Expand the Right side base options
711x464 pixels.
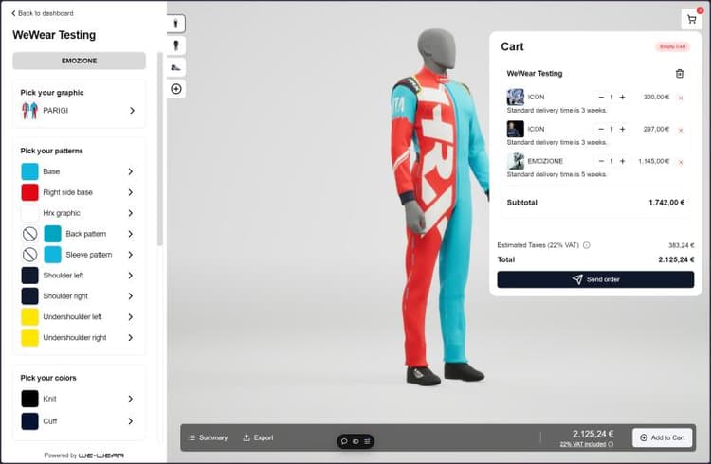pyautogui.click(x=131, y=192)
